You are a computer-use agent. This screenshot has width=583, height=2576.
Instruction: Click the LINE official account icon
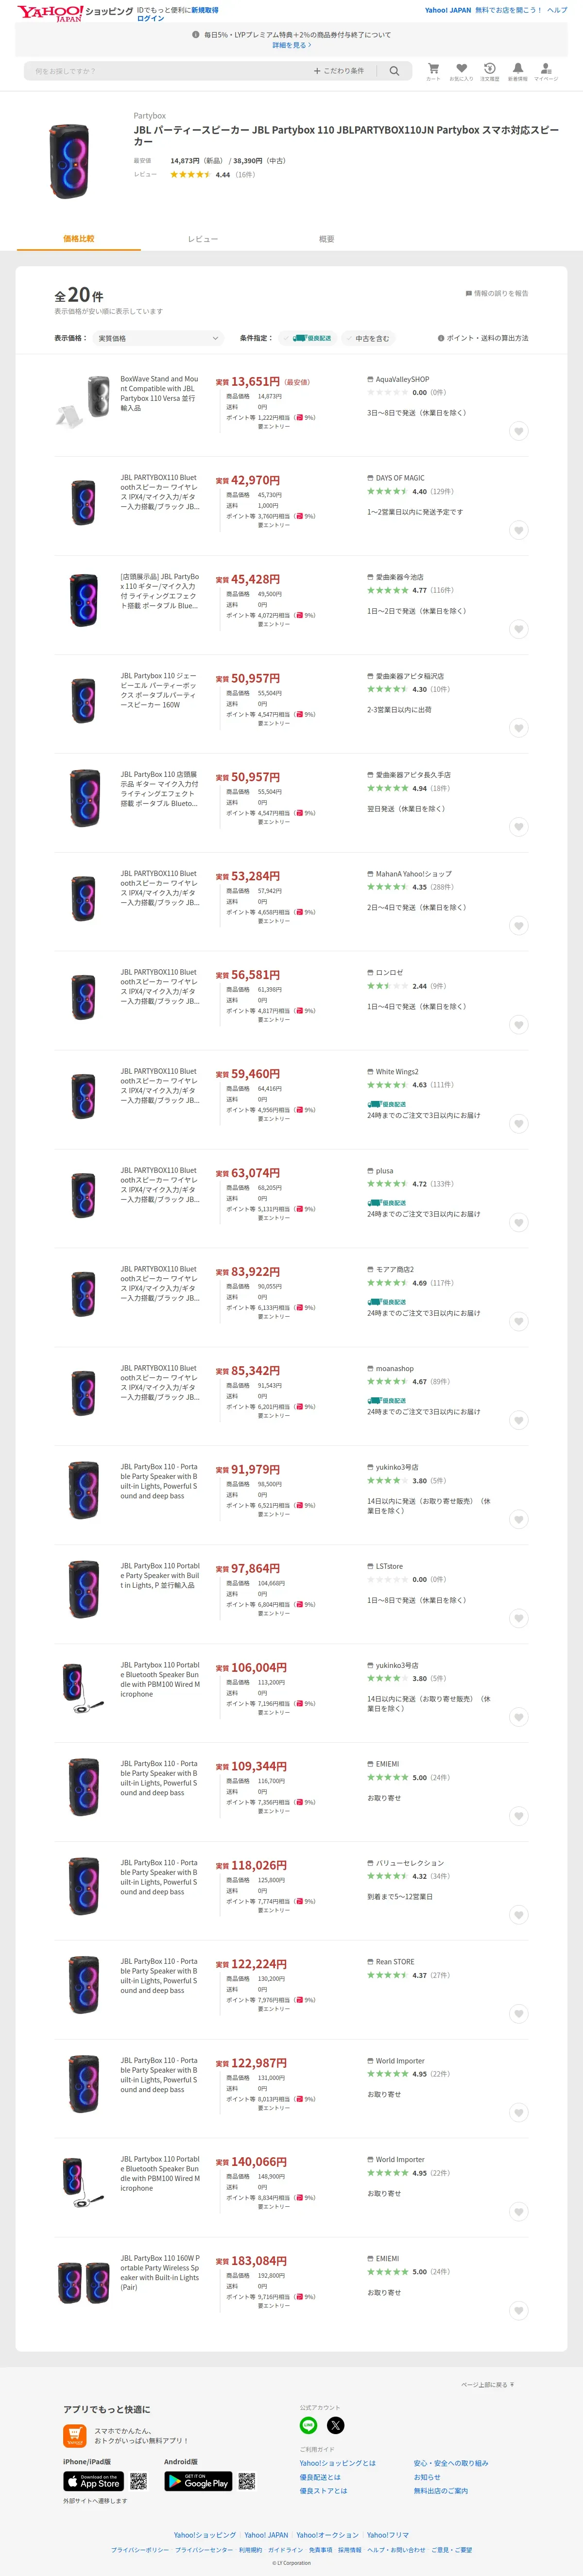tap(309, 2425)
